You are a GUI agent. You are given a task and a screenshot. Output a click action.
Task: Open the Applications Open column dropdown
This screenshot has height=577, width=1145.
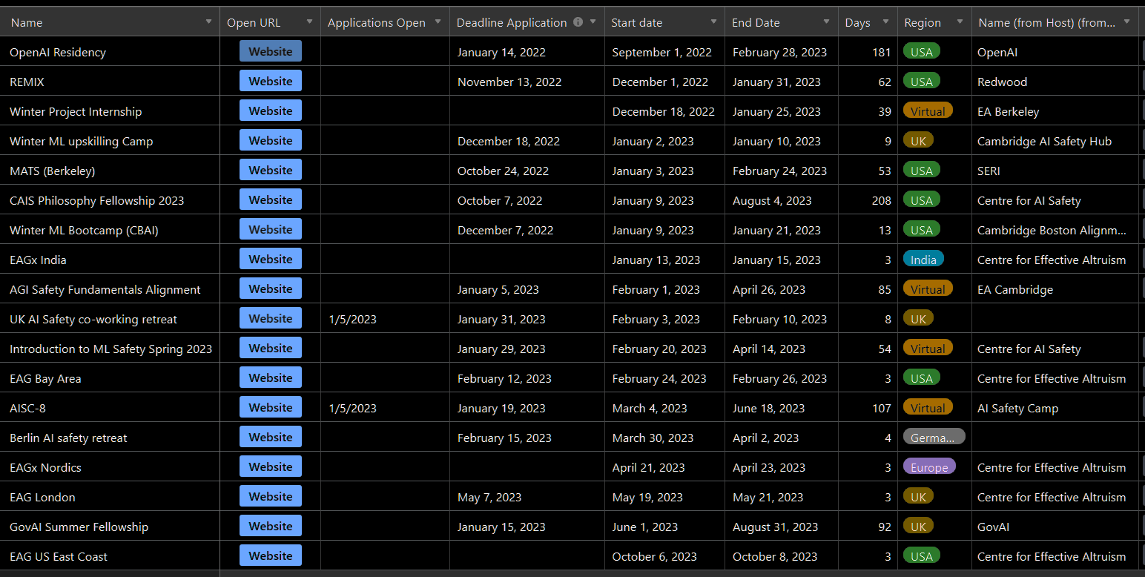click(438, 22)
